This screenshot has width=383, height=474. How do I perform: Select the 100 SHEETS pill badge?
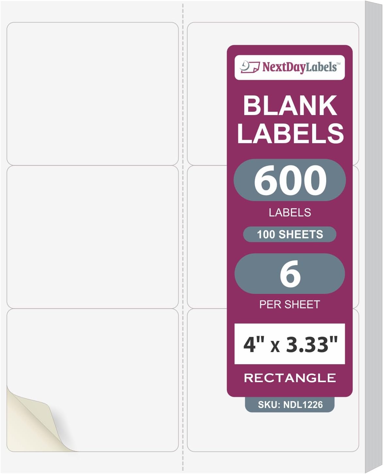(x=290, y=234)
